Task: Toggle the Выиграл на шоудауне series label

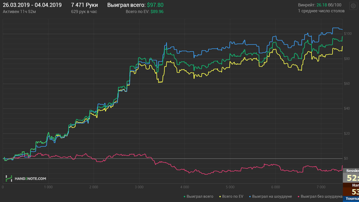Action: 272,196
